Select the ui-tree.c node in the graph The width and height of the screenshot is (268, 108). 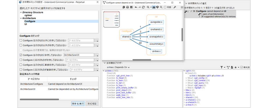[x=156, y=51]
